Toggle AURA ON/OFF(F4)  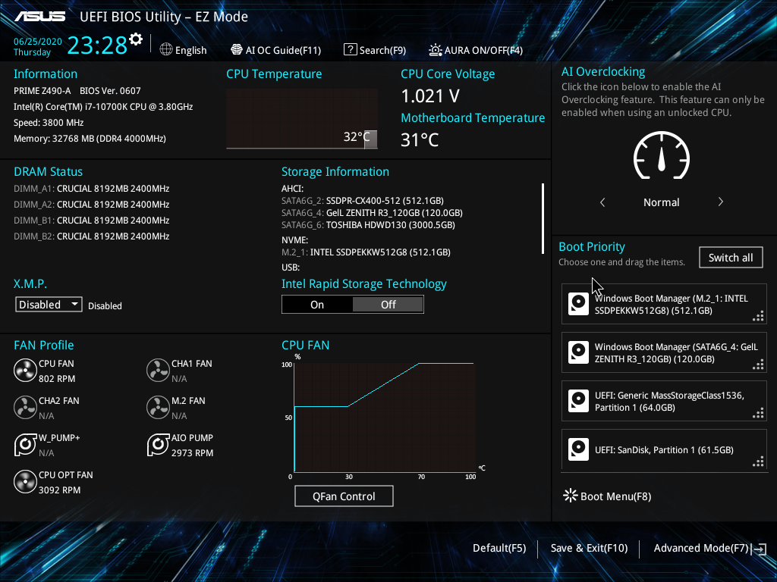(476, 50)
